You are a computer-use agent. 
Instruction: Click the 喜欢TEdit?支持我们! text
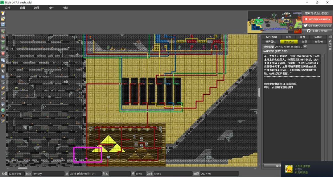click(317, 13)
